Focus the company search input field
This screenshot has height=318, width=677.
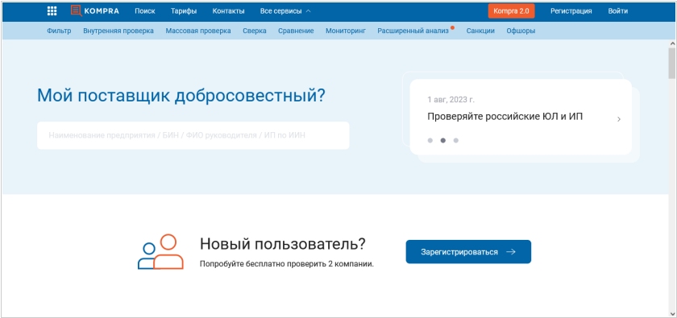click(193, 135)
